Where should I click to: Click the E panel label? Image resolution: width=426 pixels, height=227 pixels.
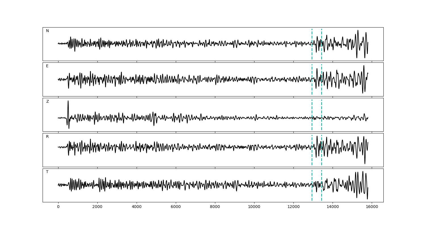47,66
